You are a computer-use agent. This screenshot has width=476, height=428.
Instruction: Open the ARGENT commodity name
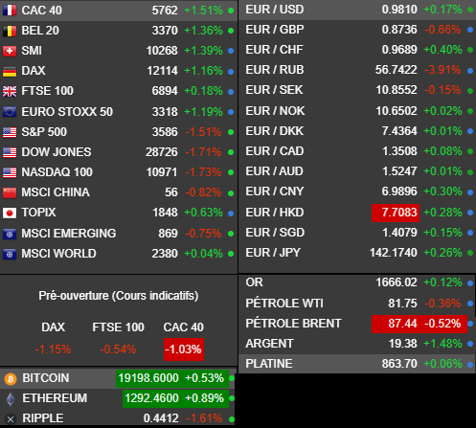[269, 344]
